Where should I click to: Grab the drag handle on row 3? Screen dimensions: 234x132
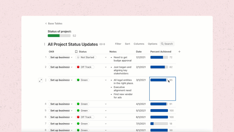pos(45,80)
